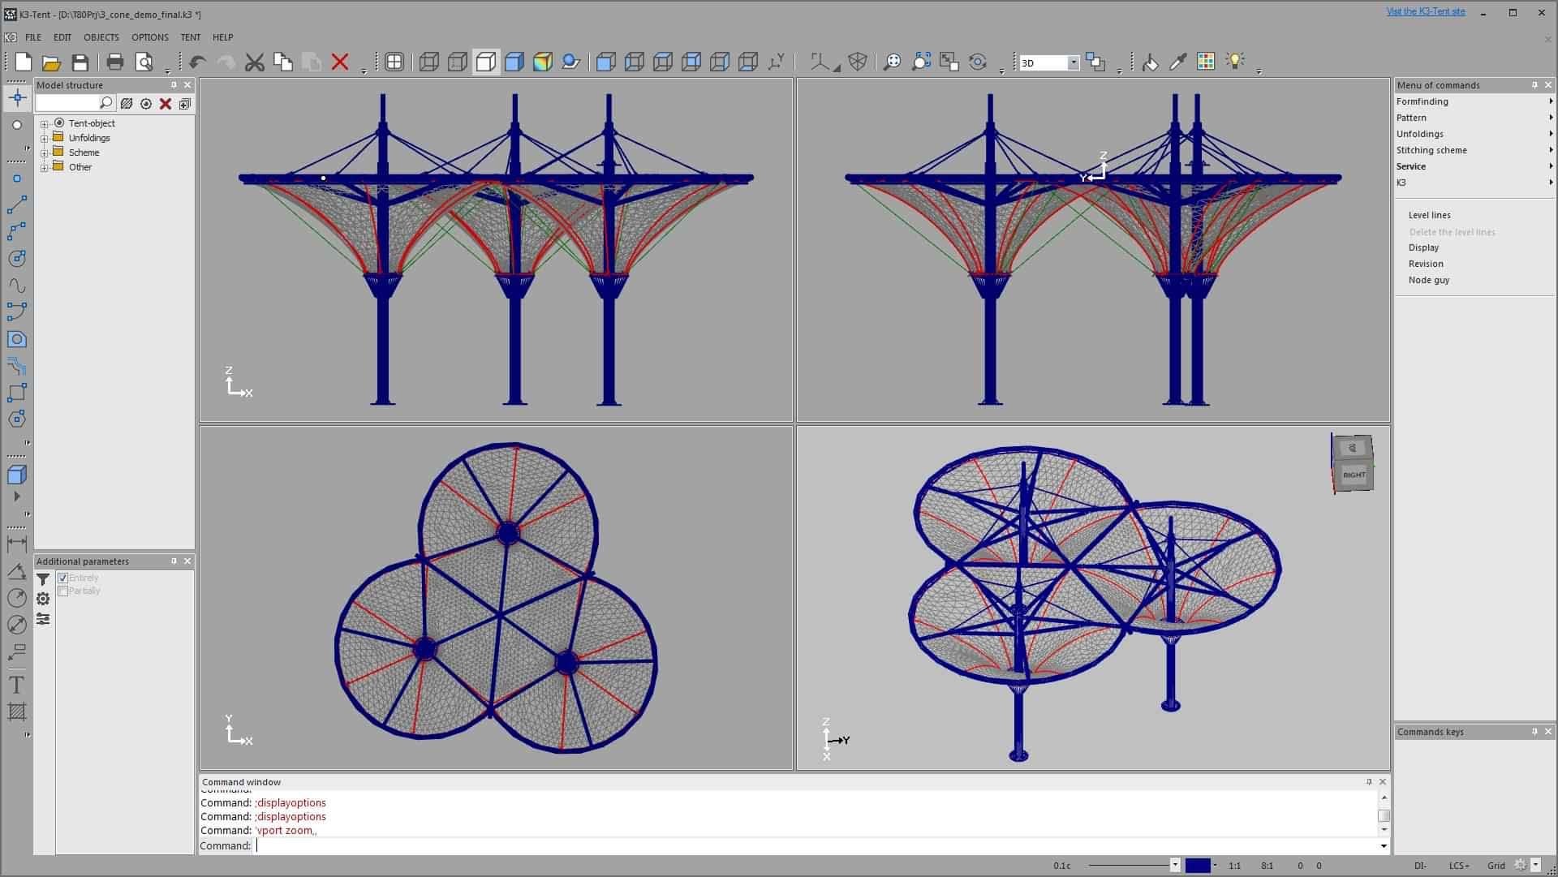Viewport: 1558px width, 877px height.
Task: Click the Save file toolbar icon
Action: [80, 62]
